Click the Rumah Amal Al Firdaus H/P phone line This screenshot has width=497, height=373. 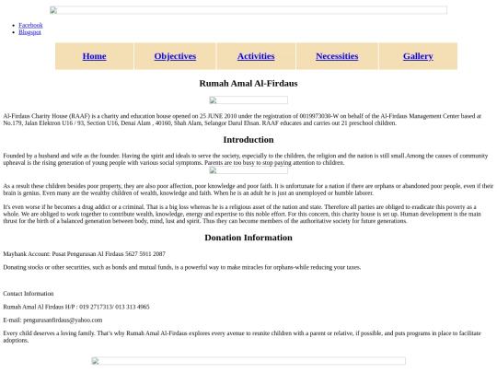click(76, 307)
